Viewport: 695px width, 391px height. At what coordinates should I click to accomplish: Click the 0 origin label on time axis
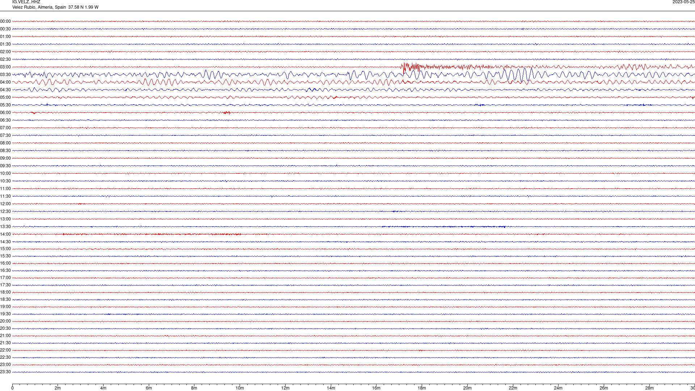(12, 388)
